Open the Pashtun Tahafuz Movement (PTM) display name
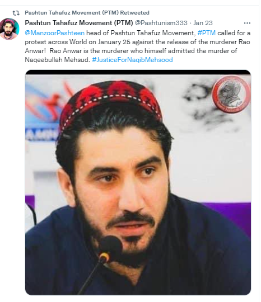The image size is (261, 302). click(79, 23)
